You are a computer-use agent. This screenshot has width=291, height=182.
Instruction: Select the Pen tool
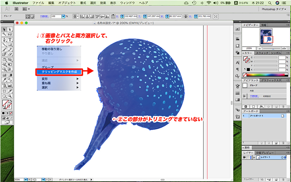click(4, 40)
